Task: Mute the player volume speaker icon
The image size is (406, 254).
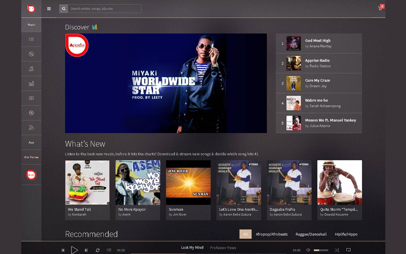Action: pos(308,250)
